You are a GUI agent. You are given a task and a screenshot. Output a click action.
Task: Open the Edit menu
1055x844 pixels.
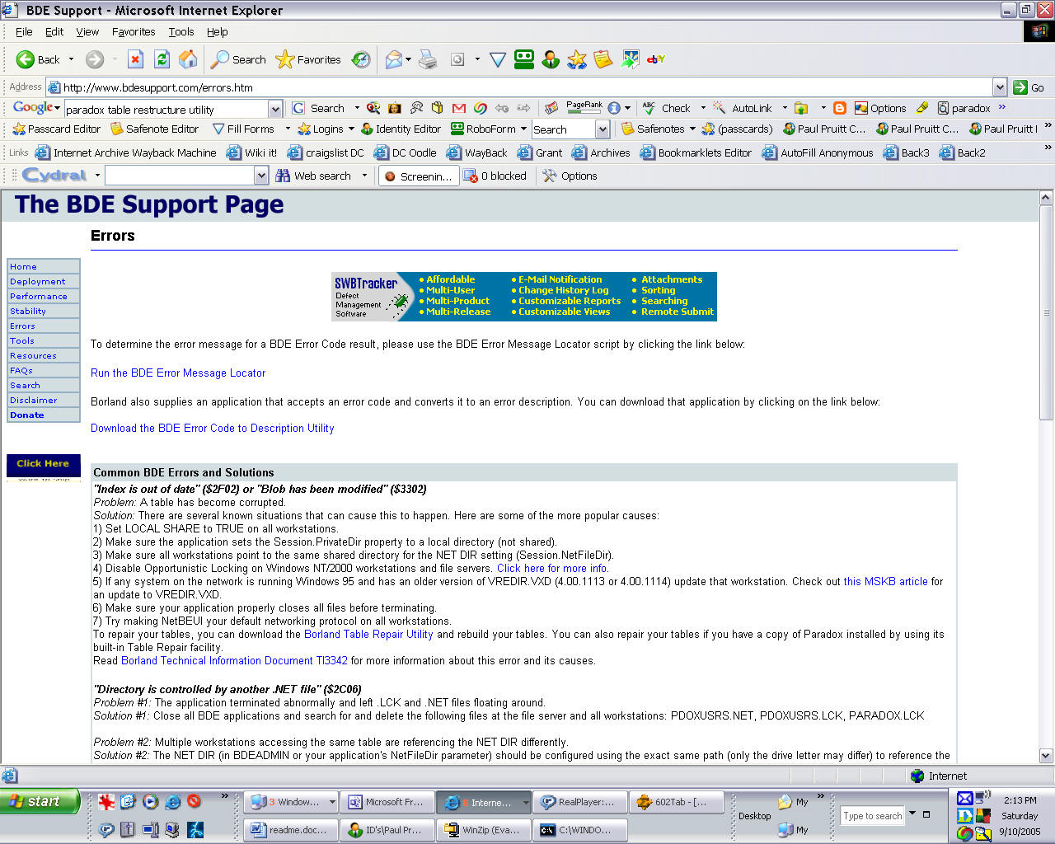click(x=54, y=31)
